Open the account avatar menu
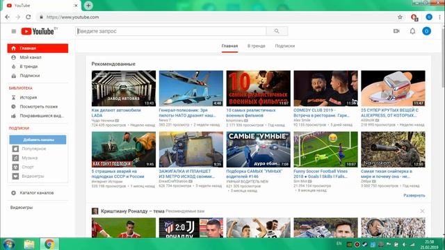Image resolution: width=445 pixels, height=250 pixels. [x=426, y=31]
